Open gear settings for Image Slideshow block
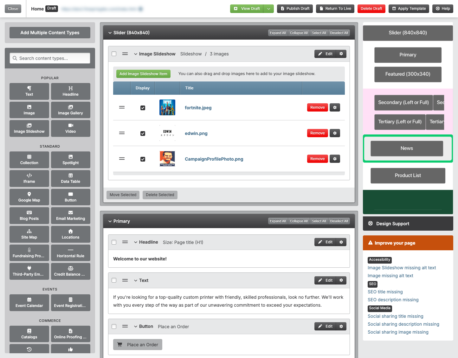Image resolution: width=458 pixels, height=358 pixels. [x=341, y=54]
